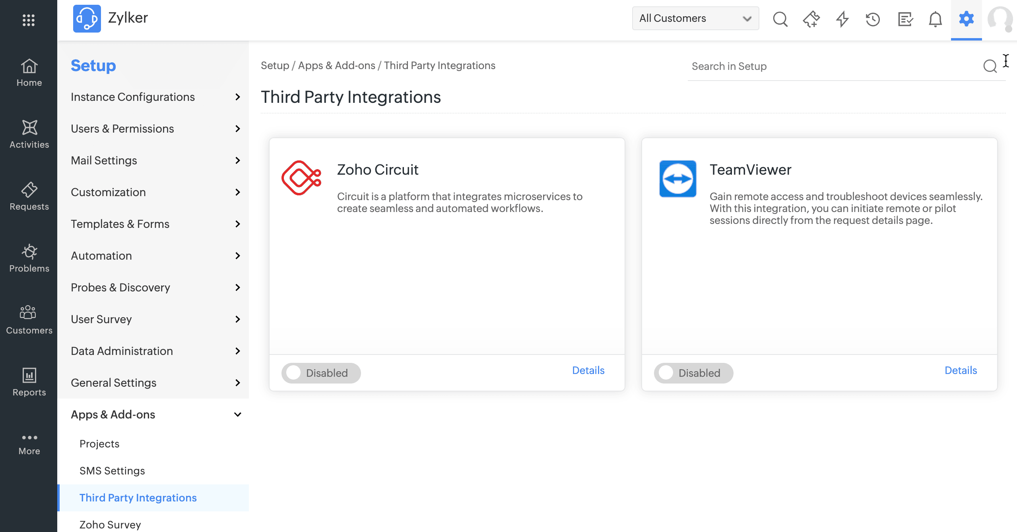Screen dimensions: 1017x532
Task: Open the notifications bell icon
Action: pos(935,19)
